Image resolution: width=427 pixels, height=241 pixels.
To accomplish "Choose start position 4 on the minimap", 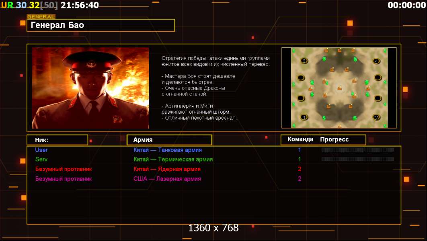I will pyautogui.click(x=376, y=61).
